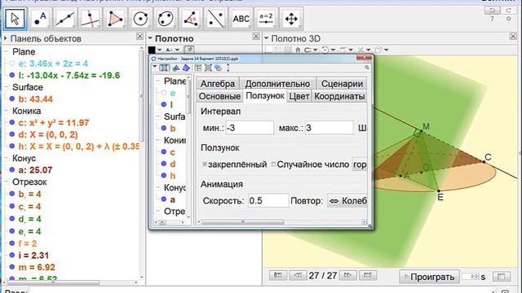Select the Move arrow tool
This screenshot has width=522, height=293.
click(15, 19)
